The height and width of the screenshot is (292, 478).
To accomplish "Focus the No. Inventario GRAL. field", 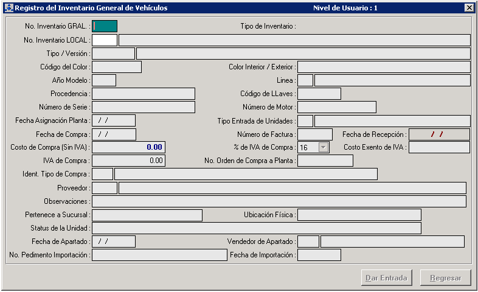I will point(104,26).
